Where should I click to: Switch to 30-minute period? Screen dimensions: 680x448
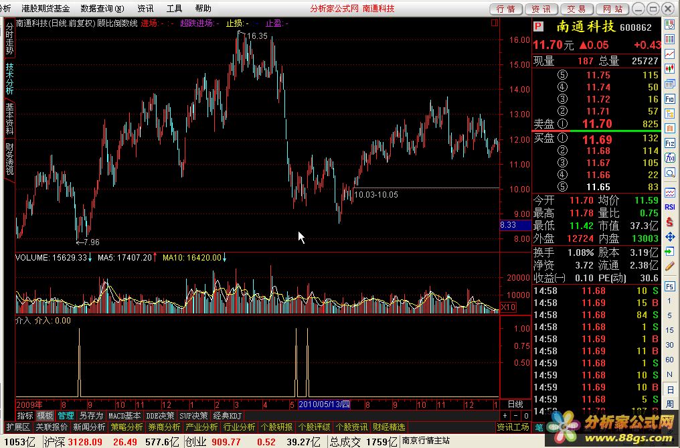669,345
